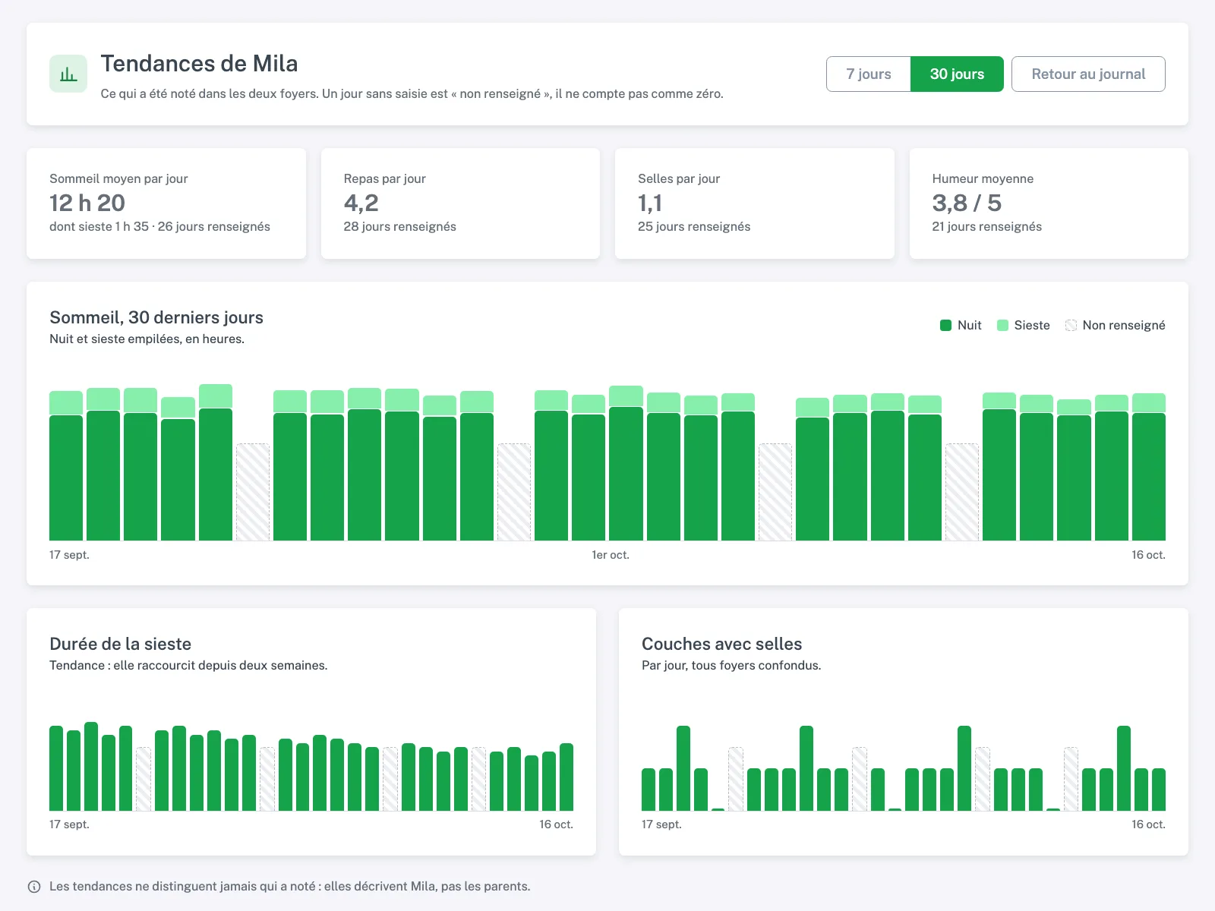
Task: Click the Sommeil, 30 derniers jours title
Action: point(156,317)
